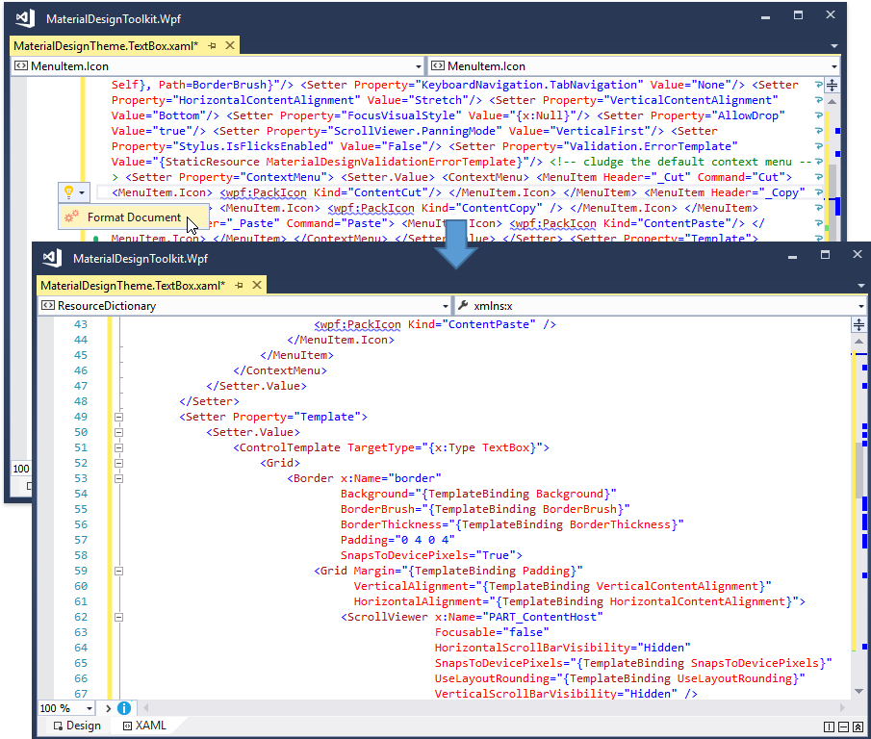
Task: Close MaterialDesignTheme.TextBox.xaml tab in front window
Action: [257, 285]
